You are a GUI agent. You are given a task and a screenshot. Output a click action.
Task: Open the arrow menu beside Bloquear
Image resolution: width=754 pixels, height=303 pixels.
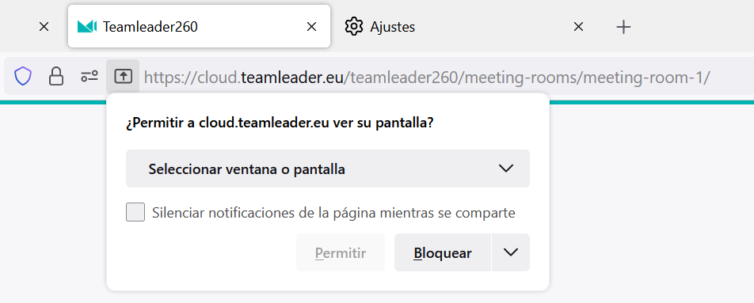point(511,252)
